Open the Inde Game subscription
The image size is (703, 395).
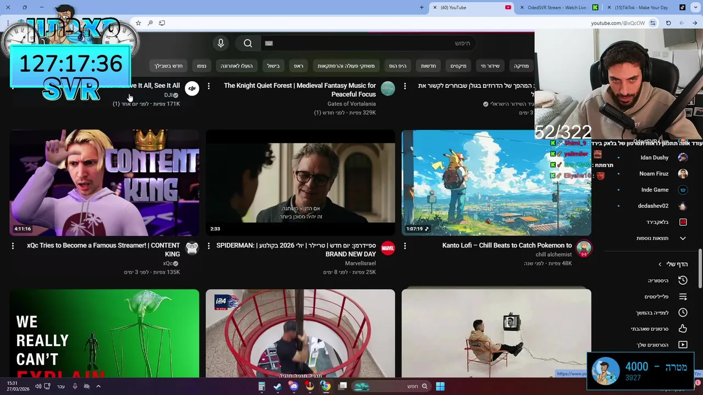pos(654,190)
